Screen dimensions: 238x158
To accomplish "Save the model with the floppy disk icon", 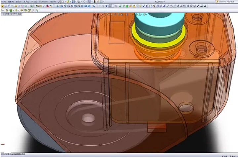I will [x=73, y=2].
